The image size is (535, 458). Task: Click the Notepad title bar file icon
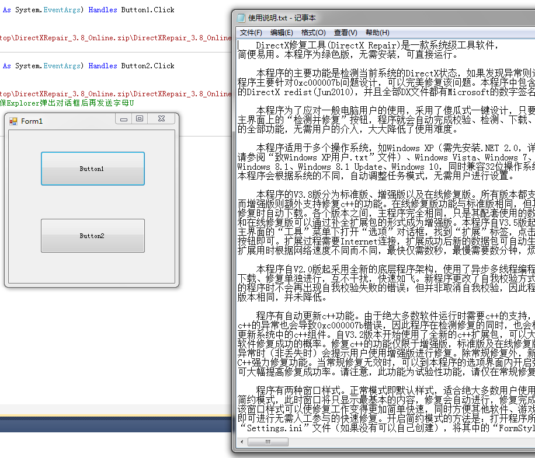pos(241,18)
